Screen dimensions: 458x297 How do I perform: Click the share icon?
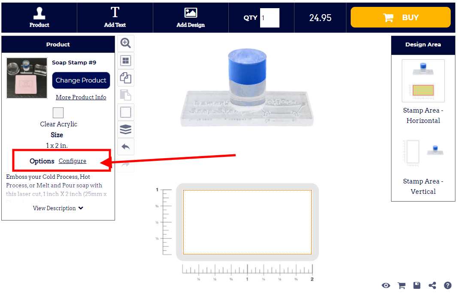(432, 285)
